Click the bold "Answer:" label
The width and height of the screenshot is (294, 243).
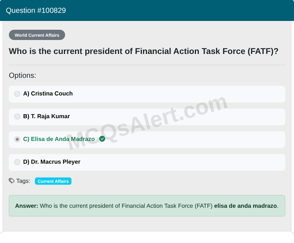pyautogui.click(x=26, y=206)
